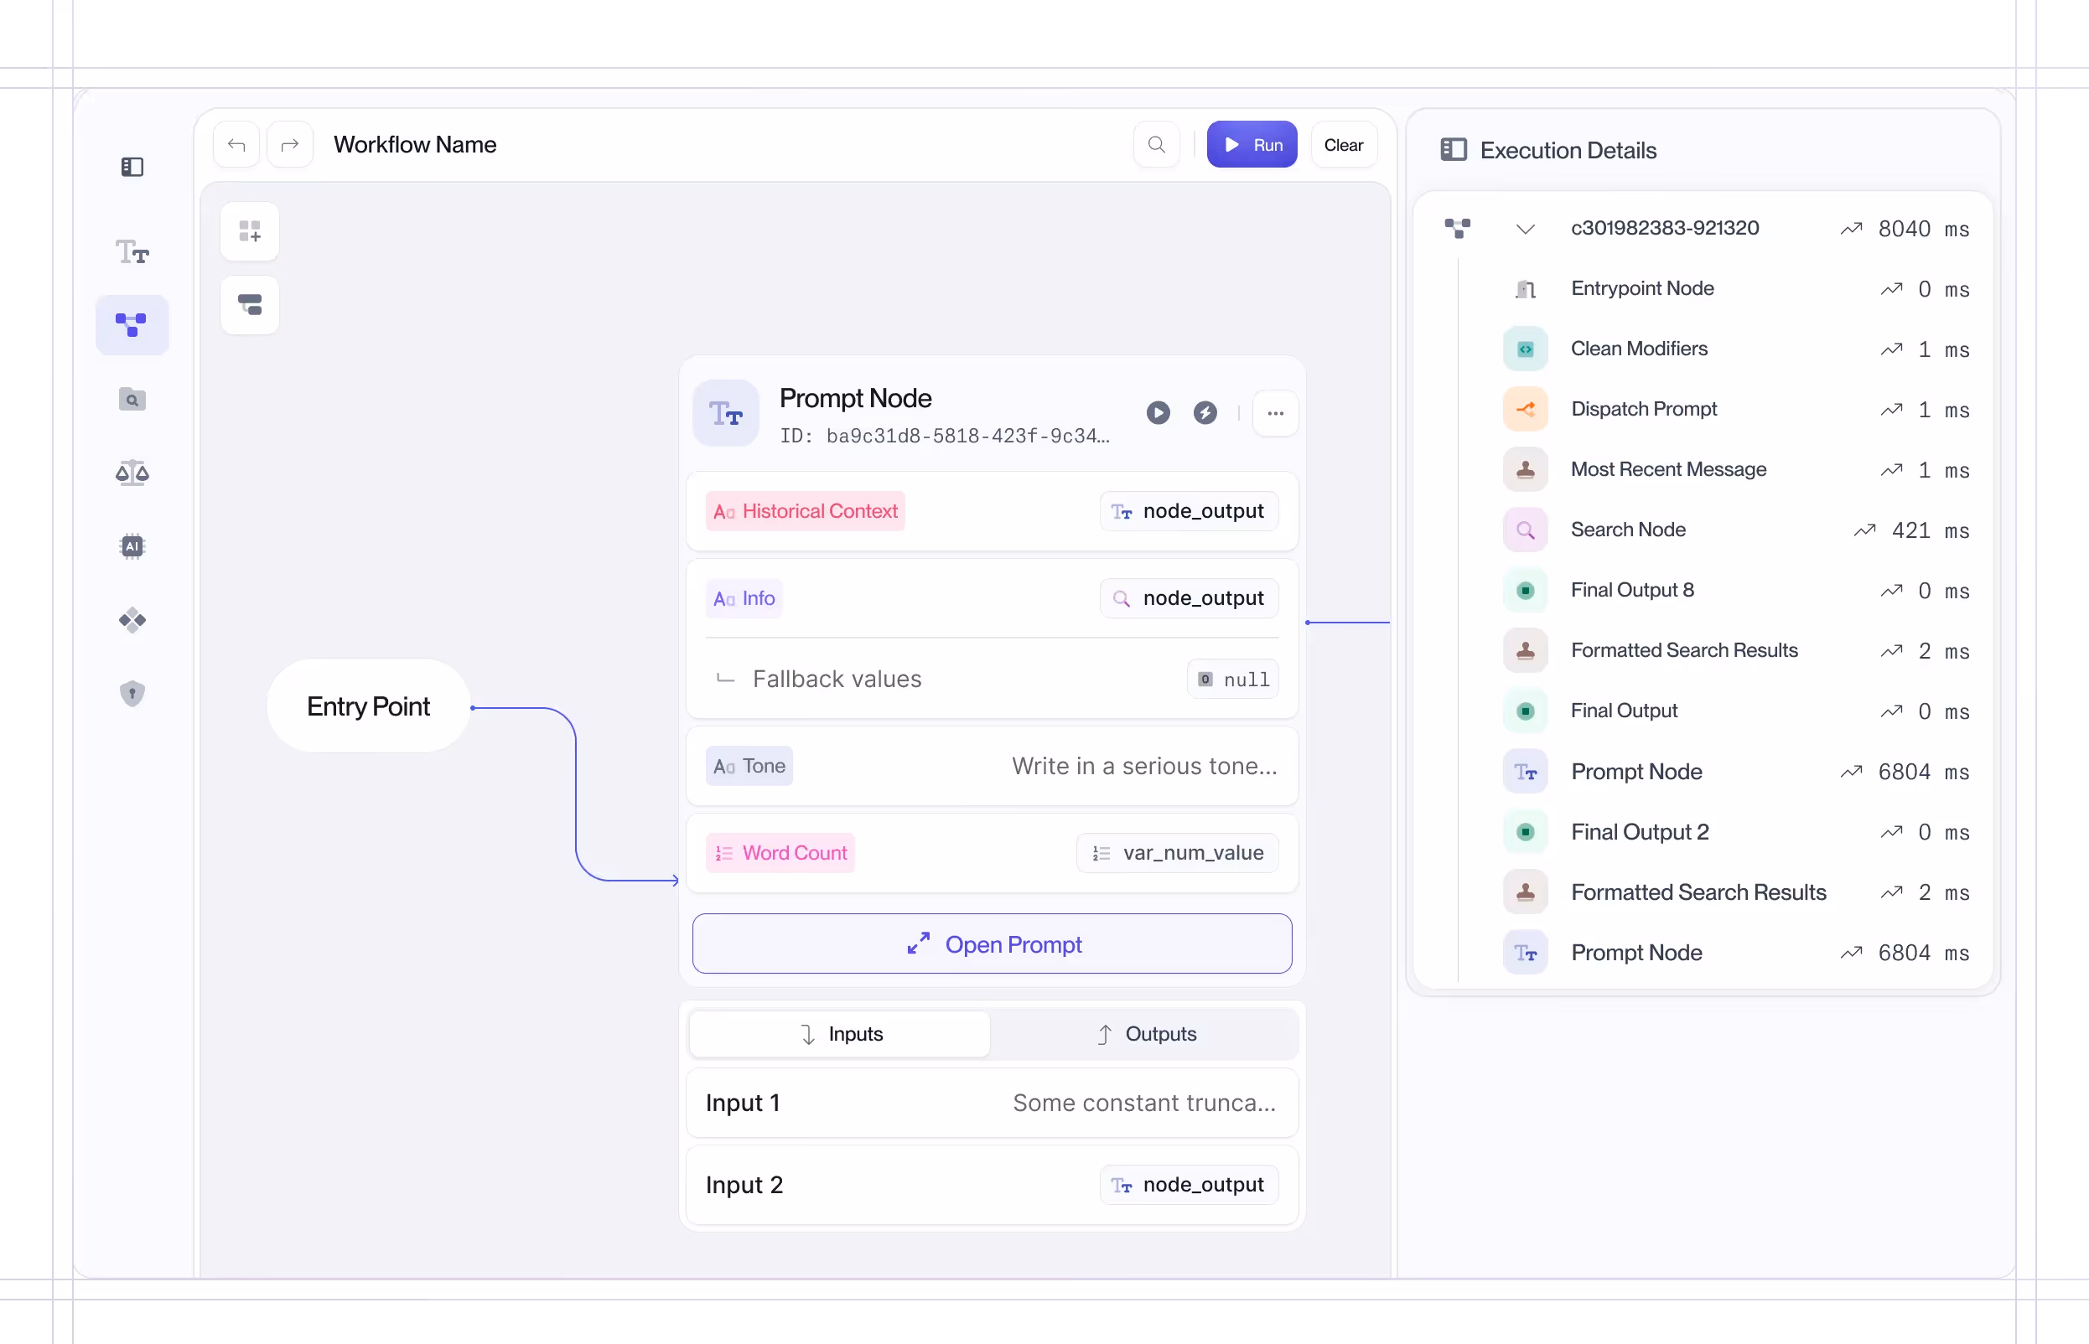2089x1344 pixels.
Task: Toggle the Execution Details panel icon
Action: (1453, 150)
